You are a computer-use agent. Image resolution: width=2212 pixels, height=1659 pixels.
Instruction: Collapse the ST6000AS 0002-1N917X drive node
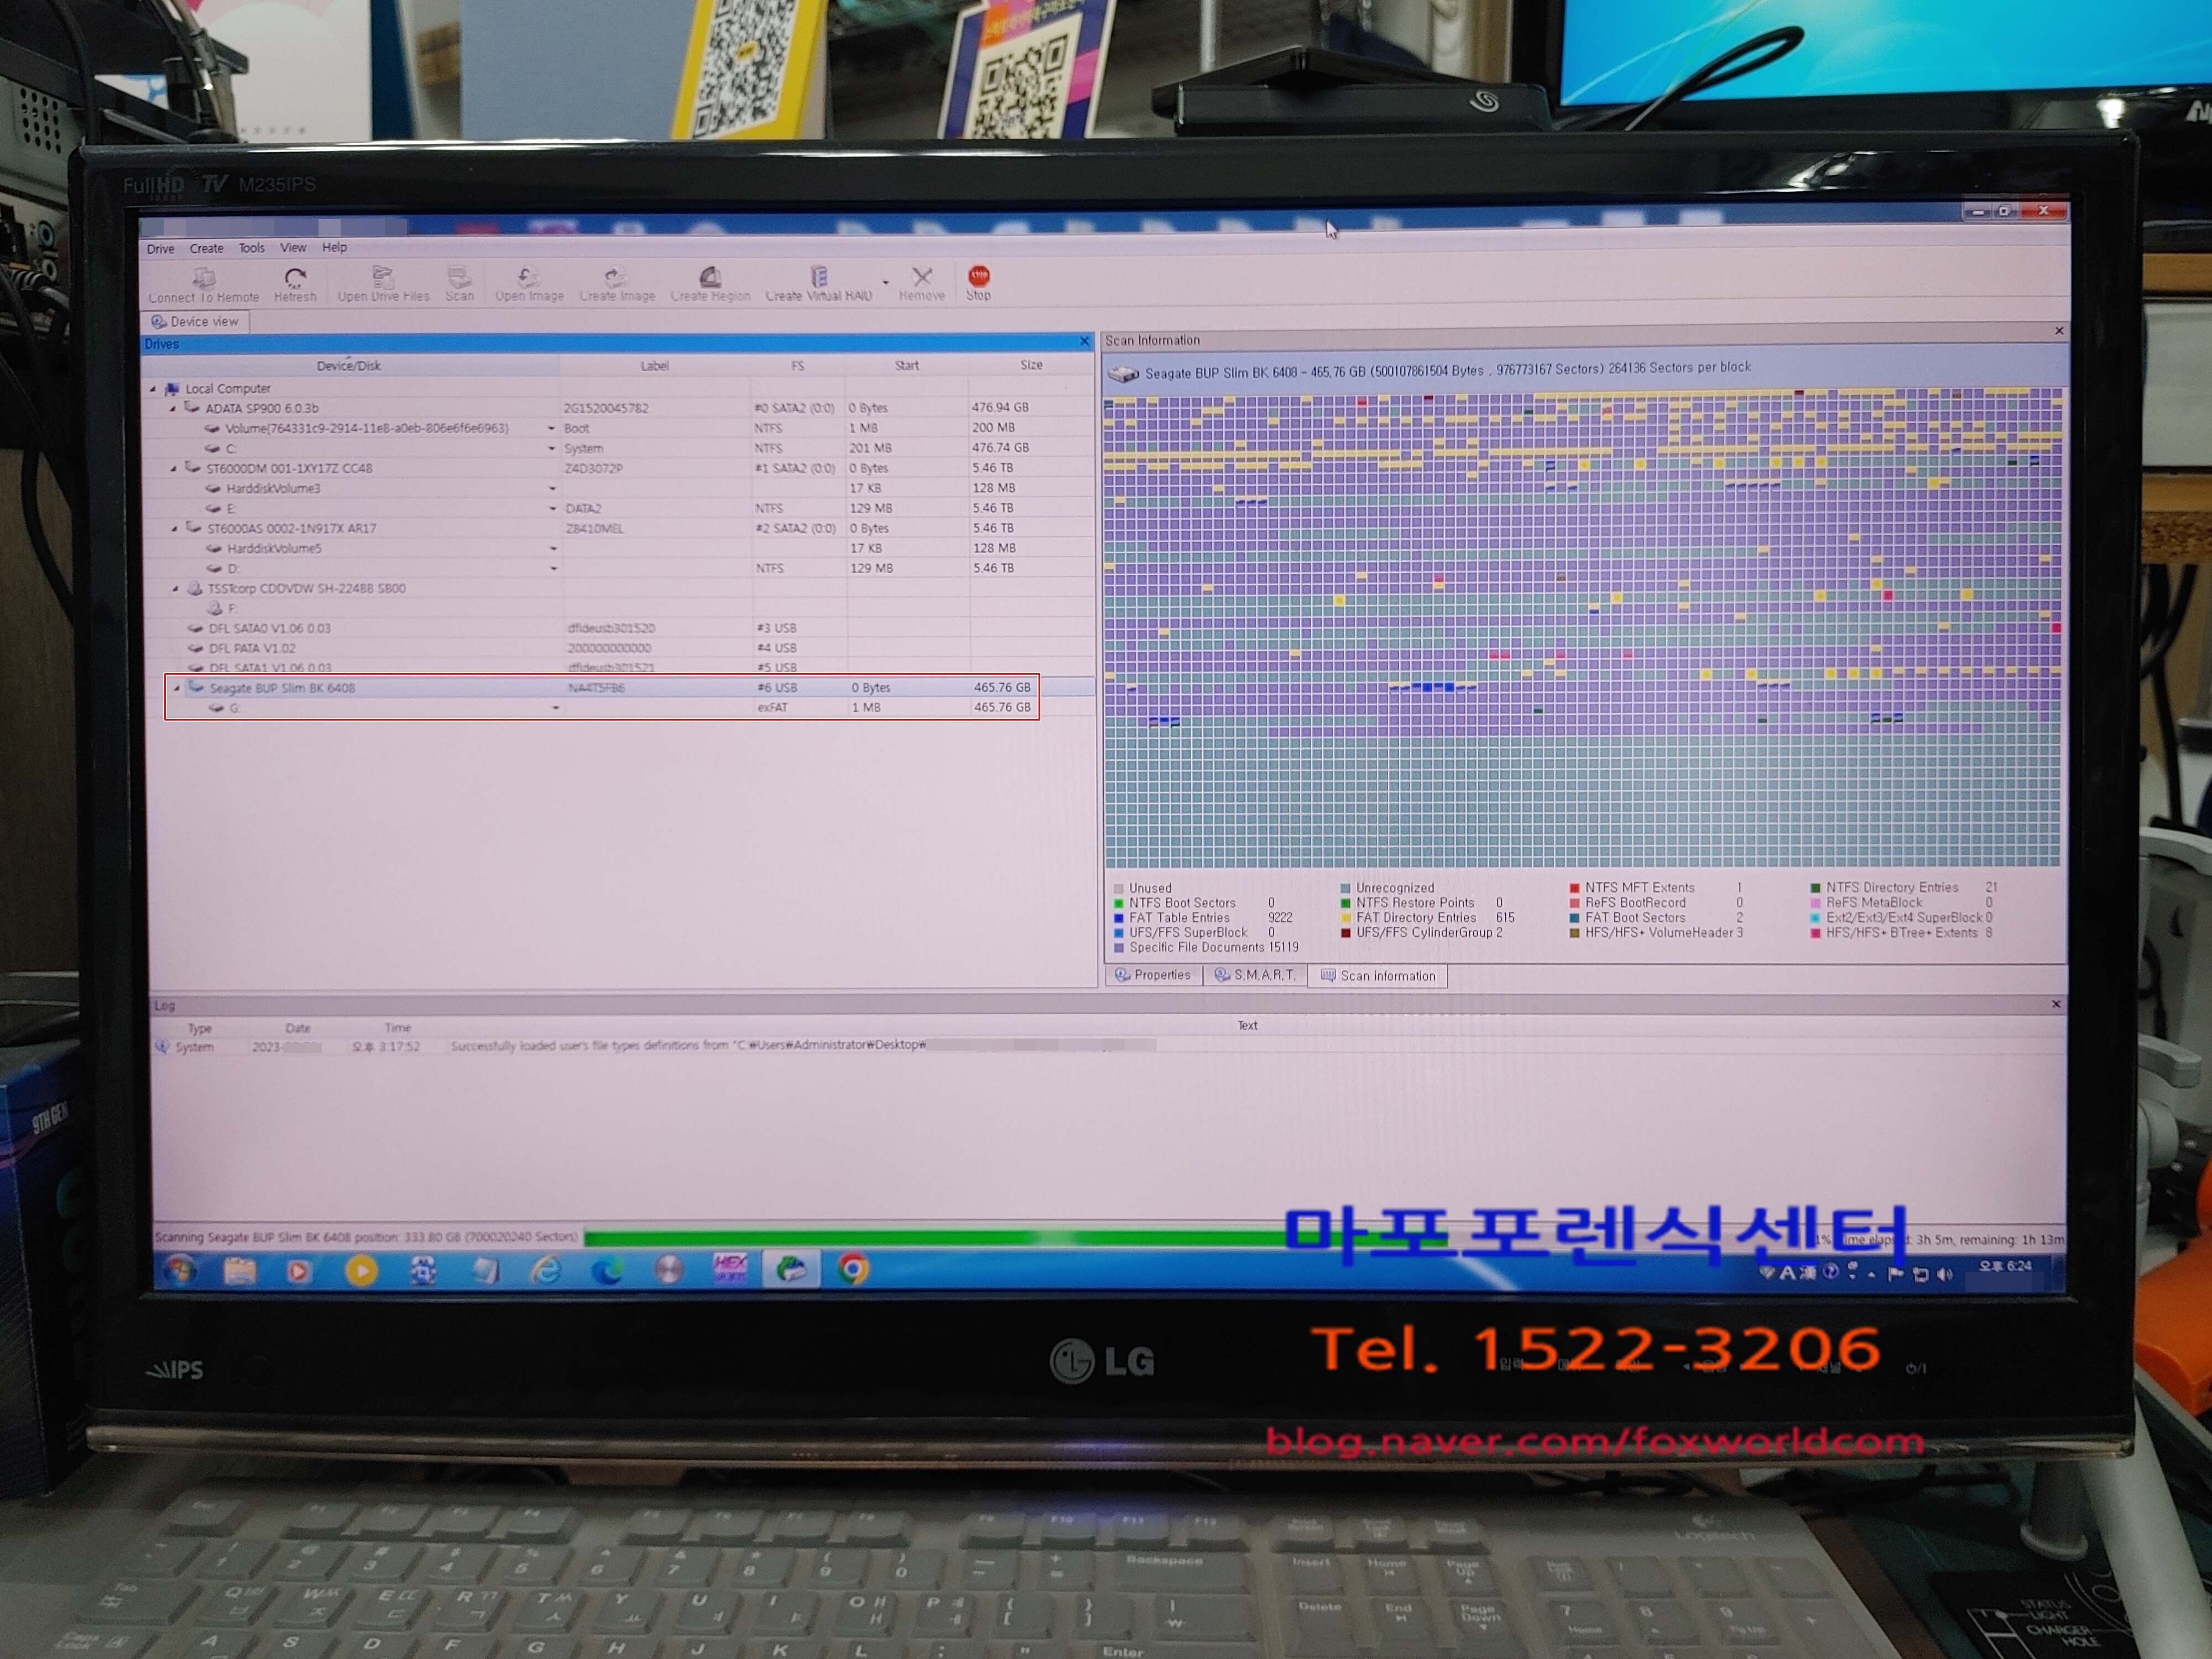[174, 529]
